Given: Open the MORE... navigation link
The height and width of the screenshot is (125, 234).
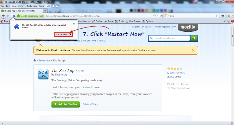Looking at the screenshot, I should (x=103, y=41).
